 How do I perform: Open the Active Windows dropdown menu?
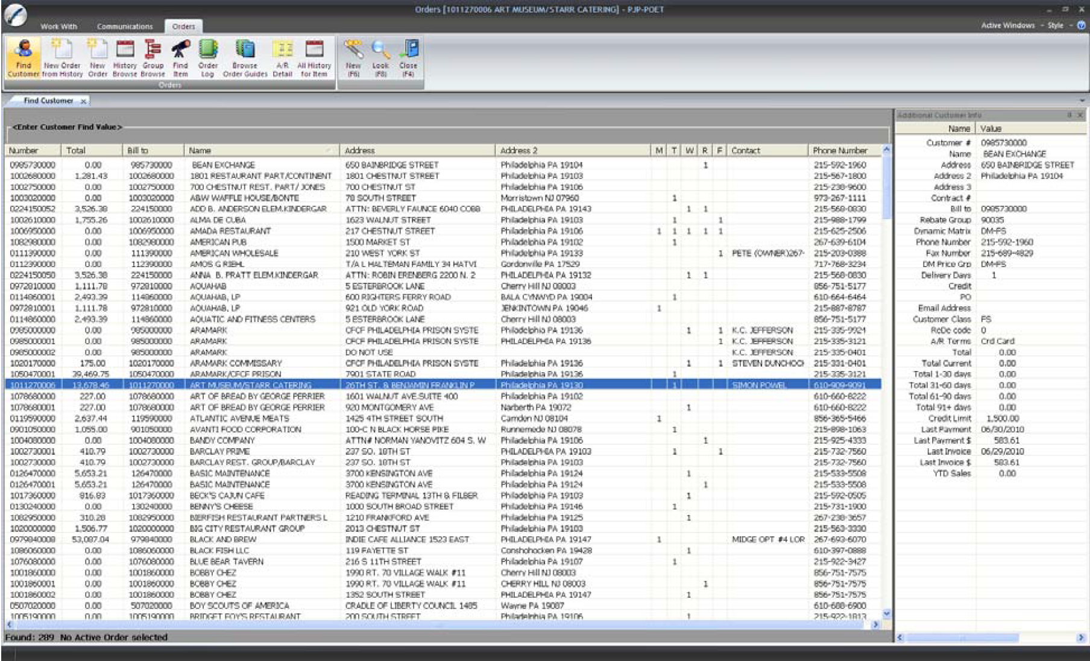(1012, 25)
